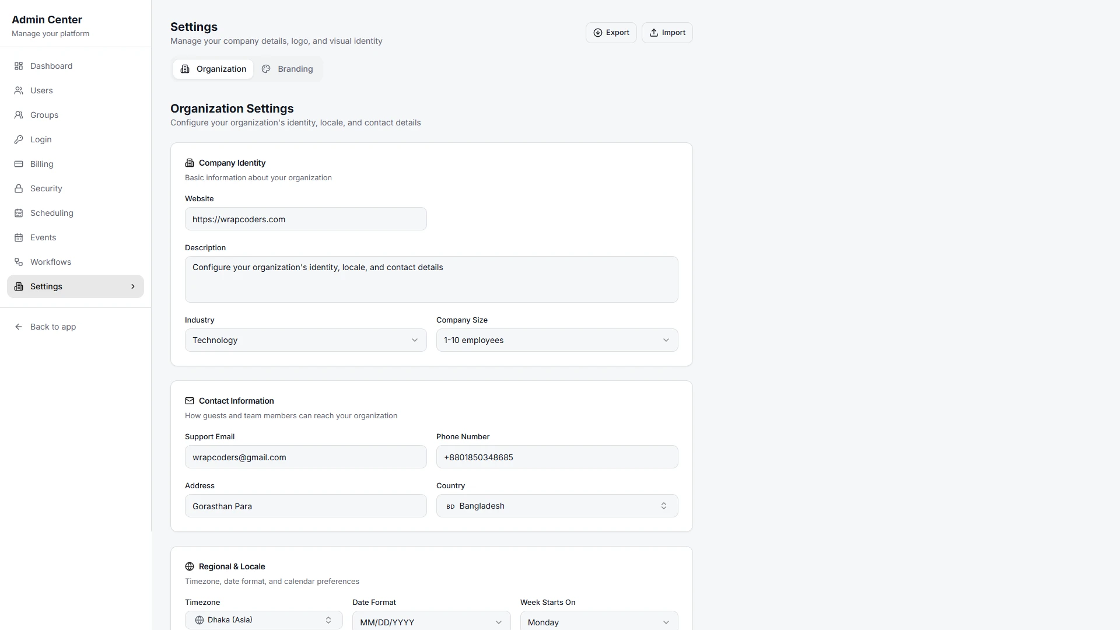
Task: Click the Groups icon in sidebar
Action: (19, 115)
